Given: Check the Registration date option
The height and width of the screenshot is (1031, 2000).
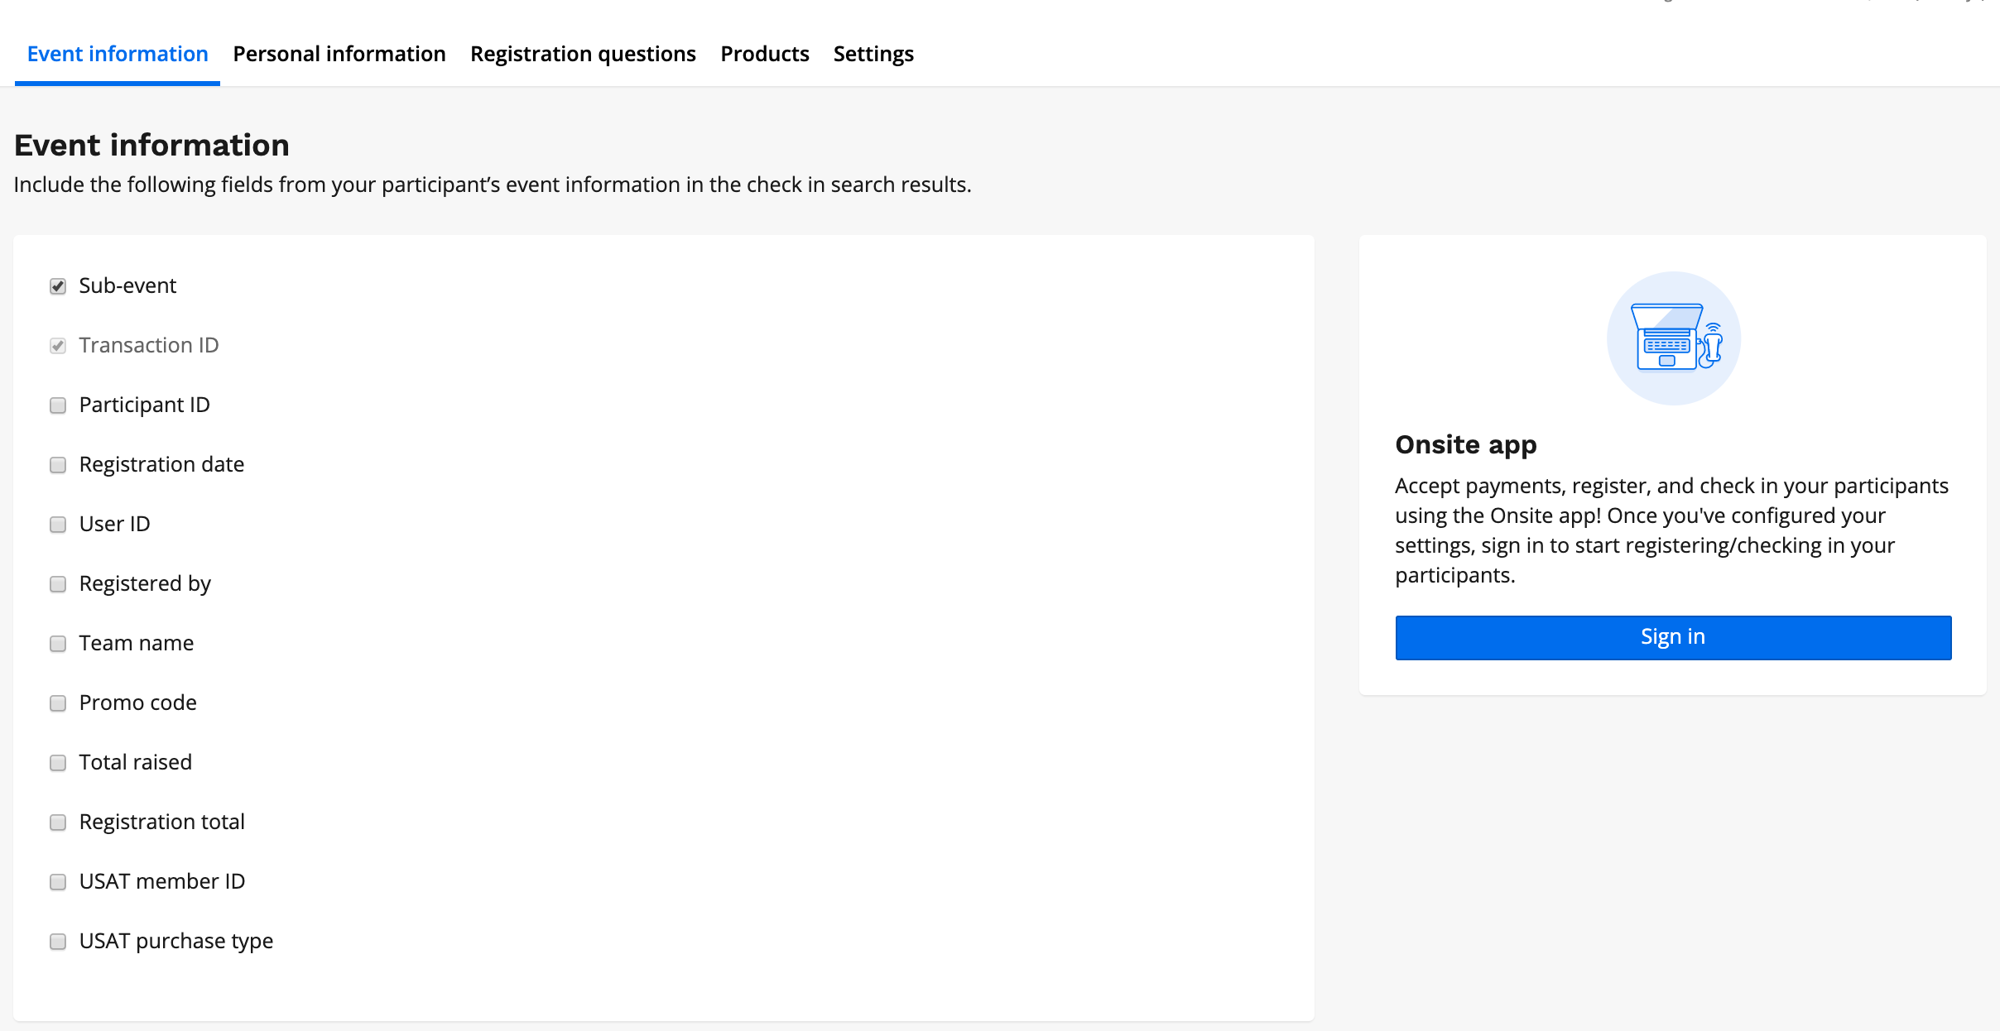Looking at the screenshot, I should click(x=58, y=465).
